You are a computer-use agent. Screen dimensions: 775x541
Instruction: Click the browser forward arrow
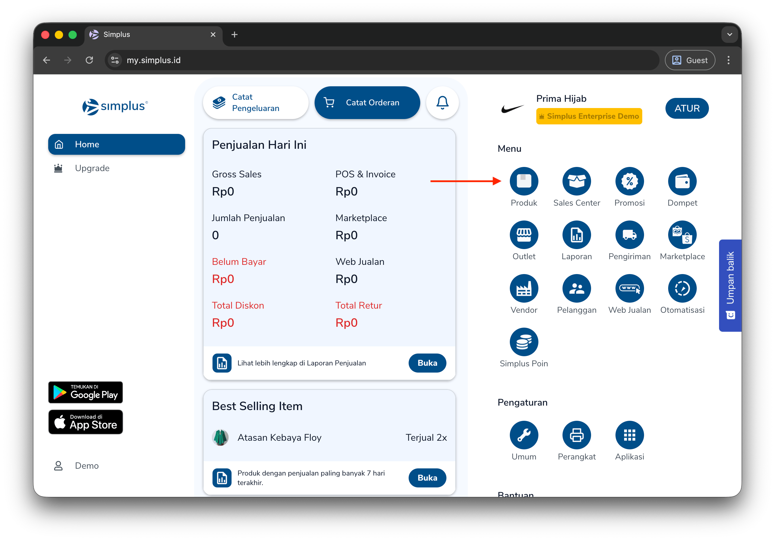tap(68, 60)
